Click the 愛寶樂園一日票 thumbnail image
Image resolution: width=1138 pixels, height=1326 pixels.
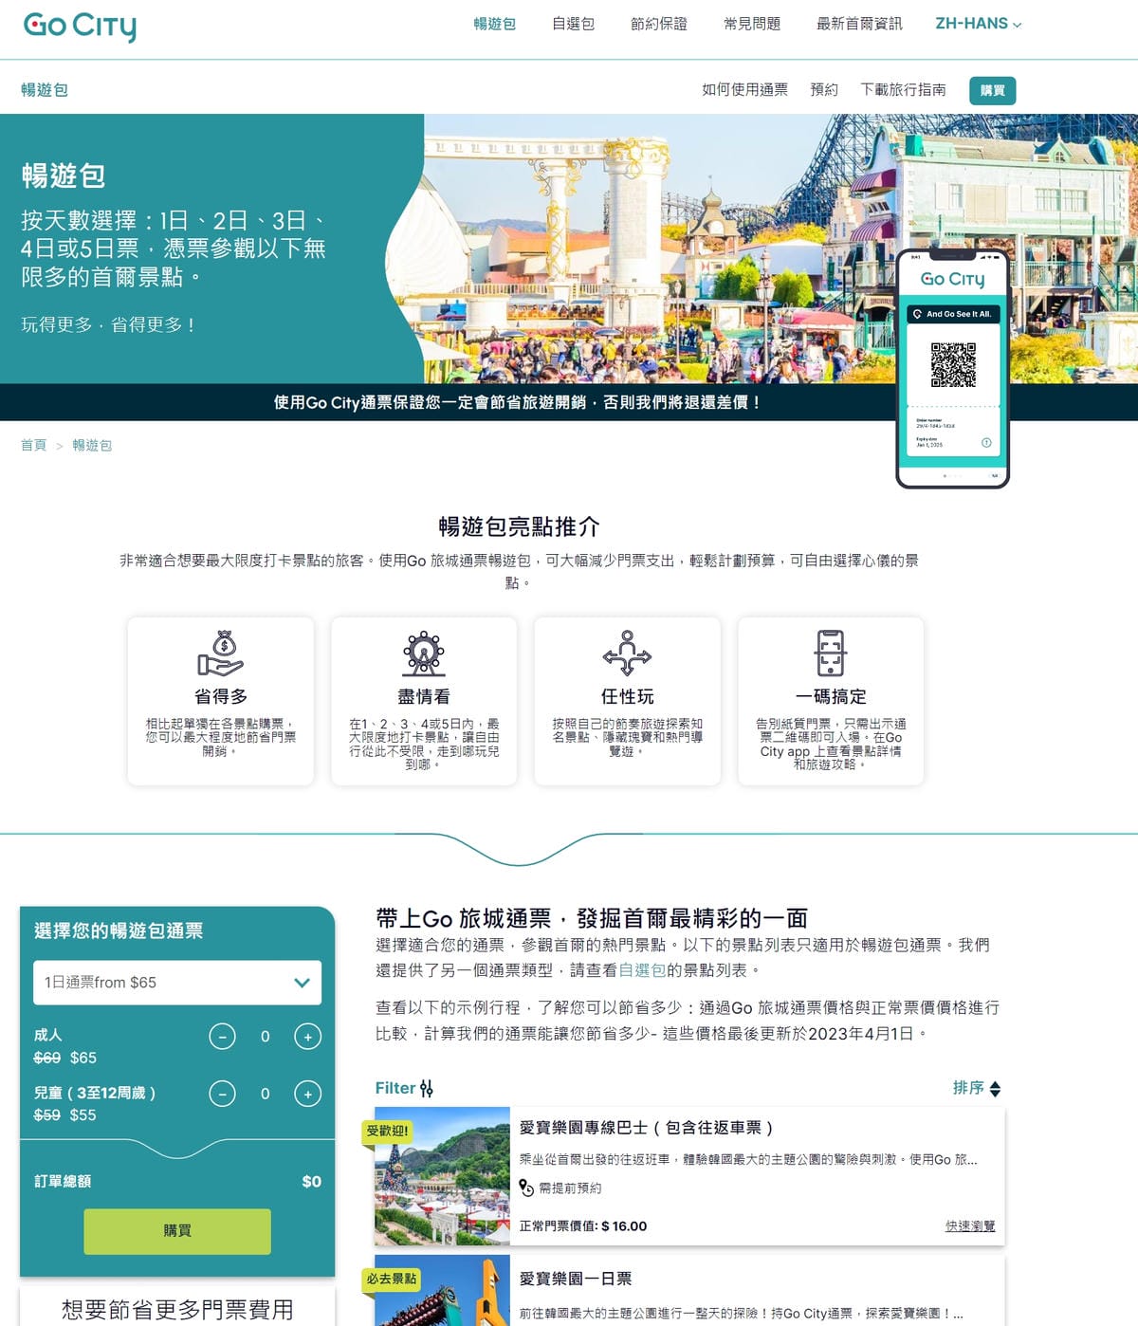[442, 1291]
